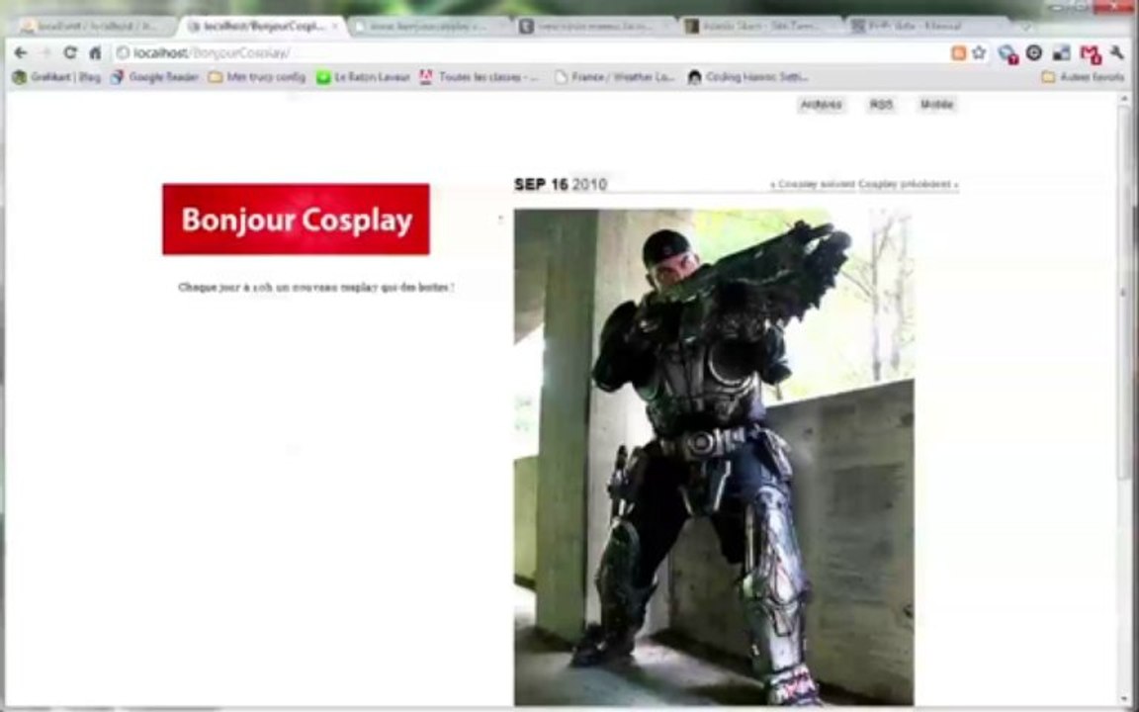Screen dimensions: 1139x712
Task: Click the SEP 16 2010 date heading
Action: (560, 185)
